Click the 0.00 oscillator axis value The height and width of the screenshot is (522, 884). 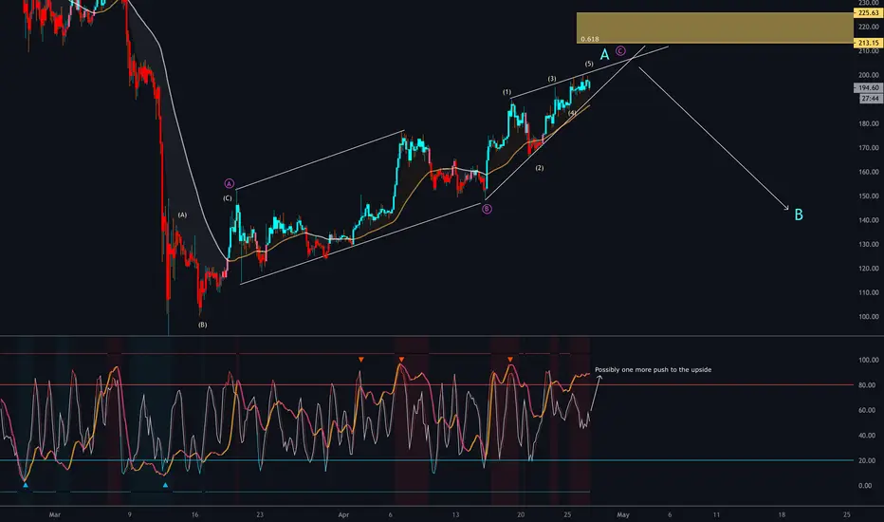[866, 486]
